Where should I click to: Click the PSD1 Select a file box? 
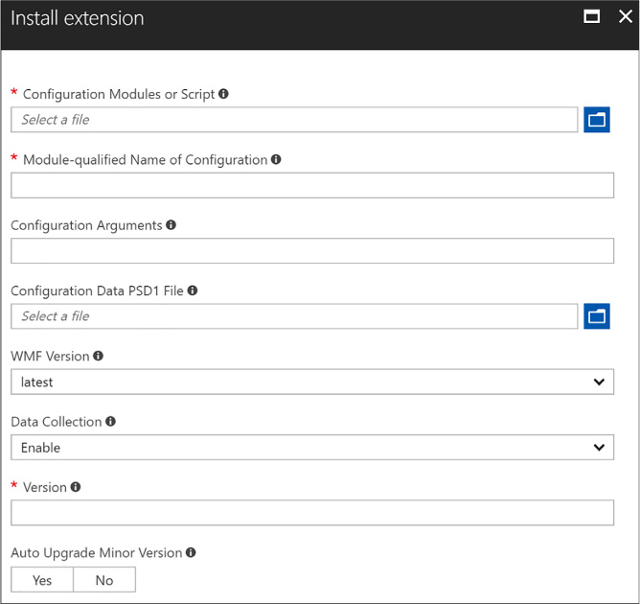[x=294, y=316]
